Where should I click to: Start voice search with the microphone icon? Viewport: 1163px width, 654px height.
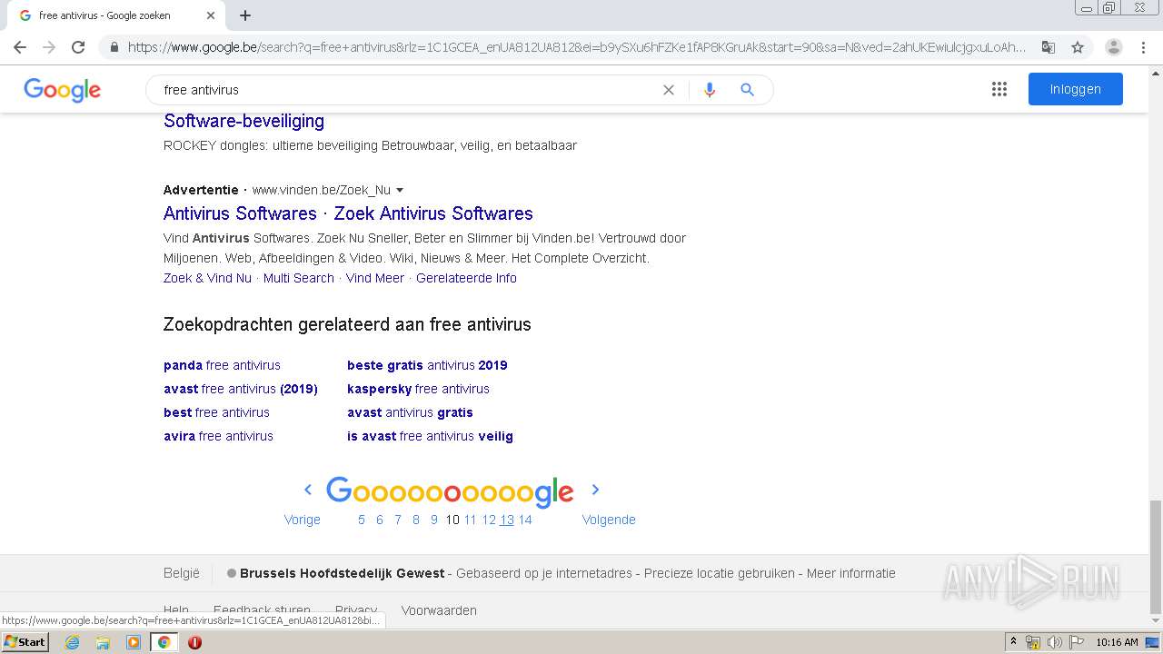pyautogui.click(x=710, y=90)
